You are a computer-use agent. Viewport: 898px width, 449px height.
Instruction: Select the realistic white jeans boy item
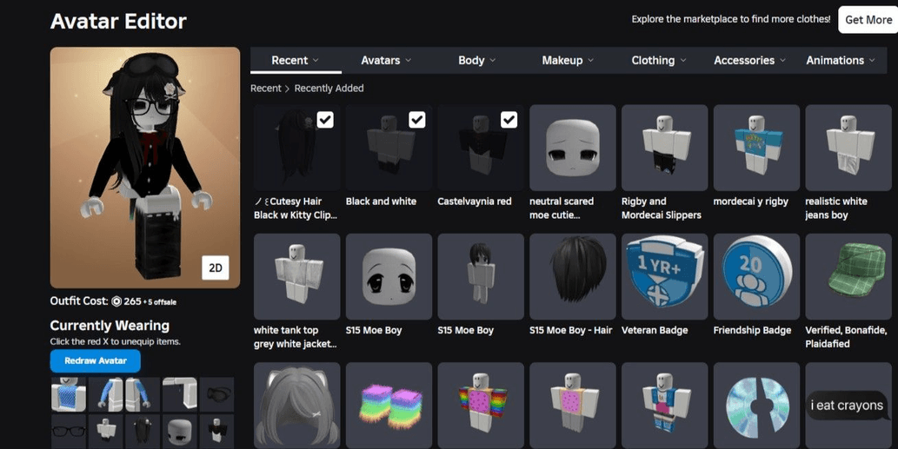coord(848,148)
